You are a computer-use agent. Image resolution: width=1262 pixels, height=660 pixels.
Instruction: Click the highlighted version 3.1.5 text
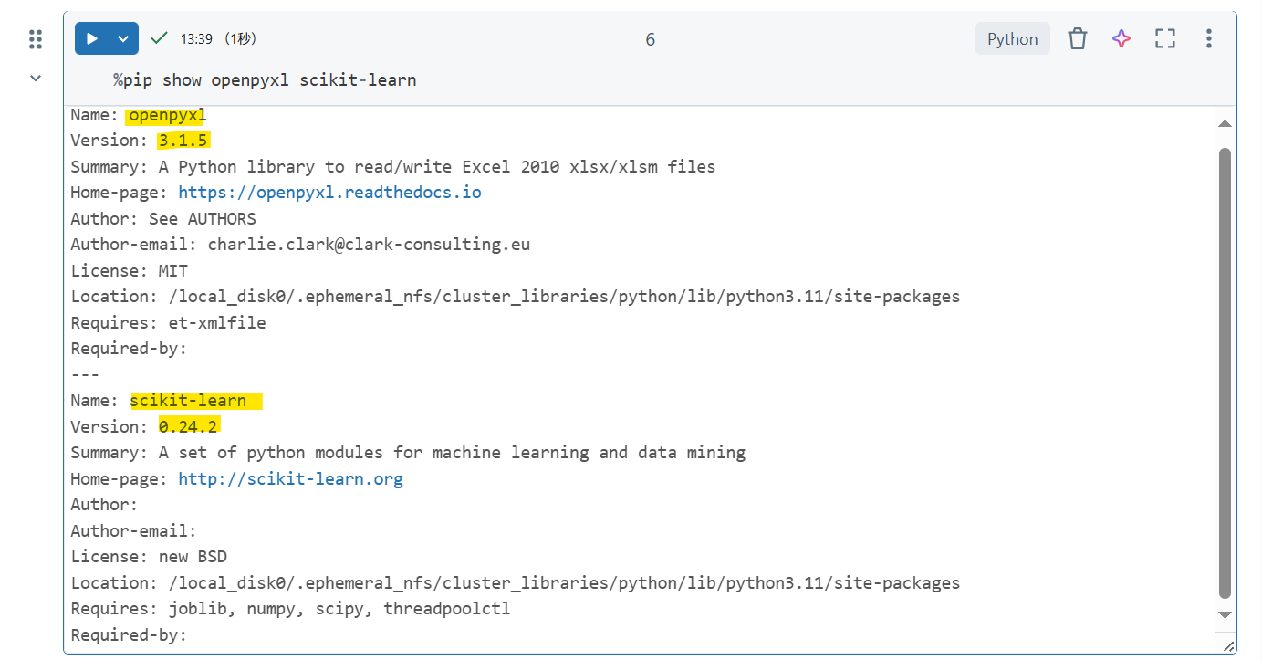183,141
